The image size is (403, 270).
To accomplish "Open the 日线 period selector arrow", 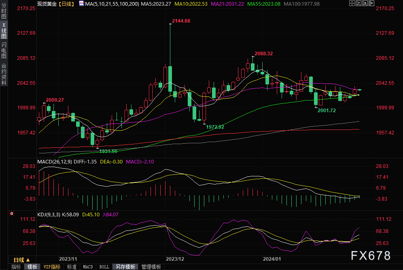I will tap(28, 260).
